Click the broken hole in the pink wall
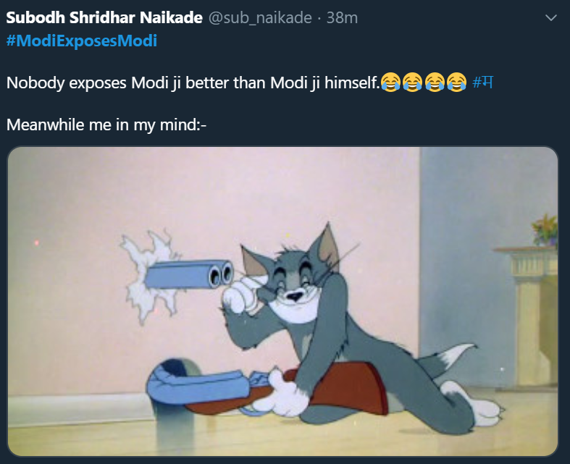 pos(150,275)
